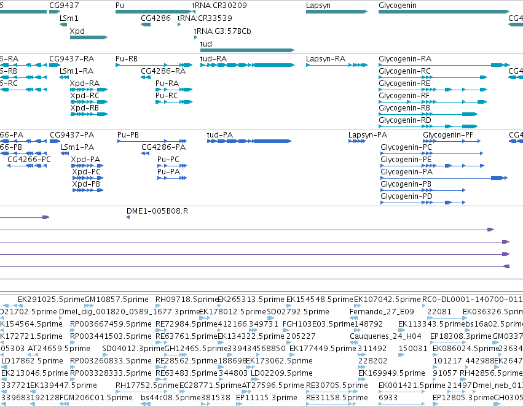Viewport: 523px width, 407px height.
Task: Click EST GM10857.5prime
Action: [117, 300]
